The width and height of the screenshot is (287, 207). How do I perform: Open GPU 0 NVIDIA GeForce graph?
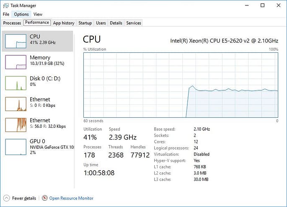click(37, 147)
